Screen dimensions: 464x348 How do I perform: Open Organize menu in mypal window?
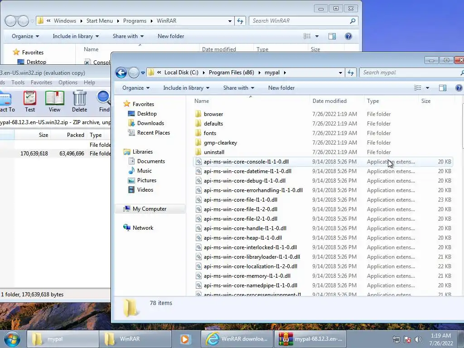136,88
